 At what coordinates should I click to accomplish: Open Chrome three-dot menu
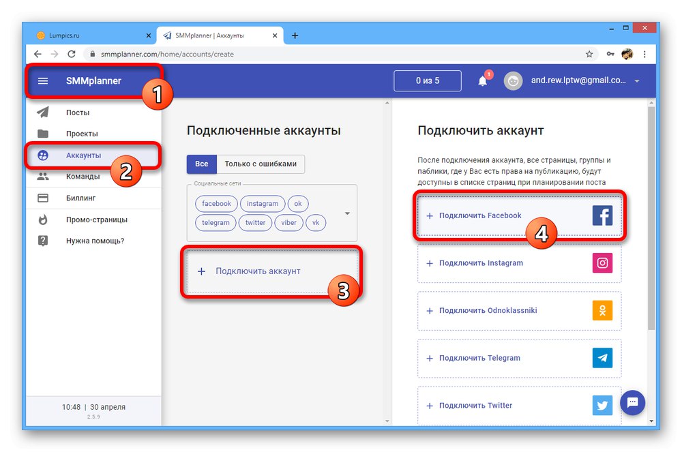[x=644, y=54]
